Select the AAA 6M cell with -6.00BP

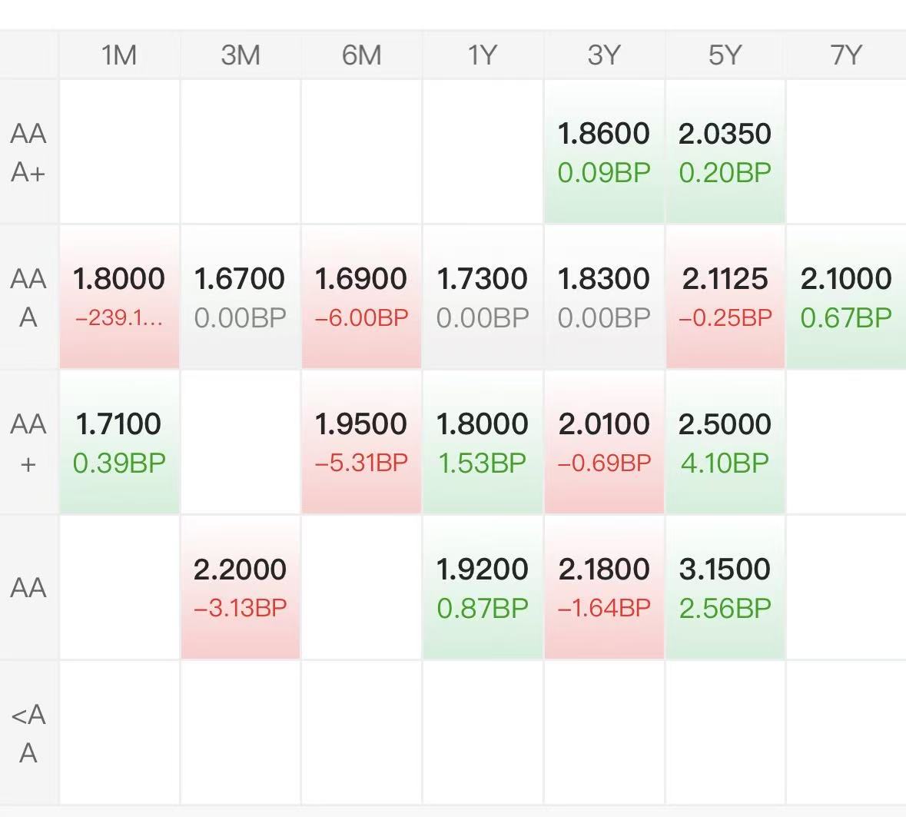coord(361,297)
